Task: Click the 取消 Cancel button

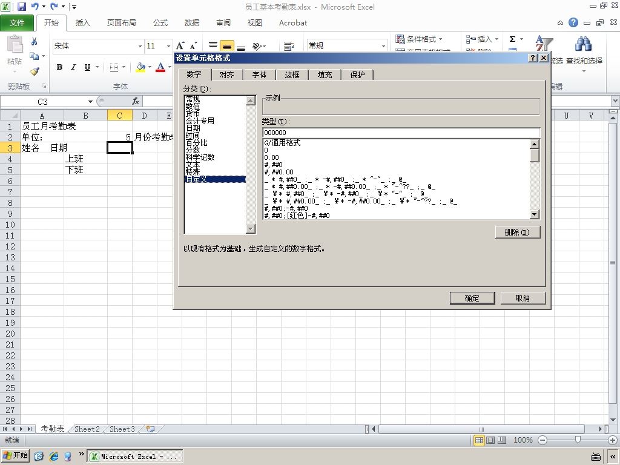Action: tap(523, 298)
